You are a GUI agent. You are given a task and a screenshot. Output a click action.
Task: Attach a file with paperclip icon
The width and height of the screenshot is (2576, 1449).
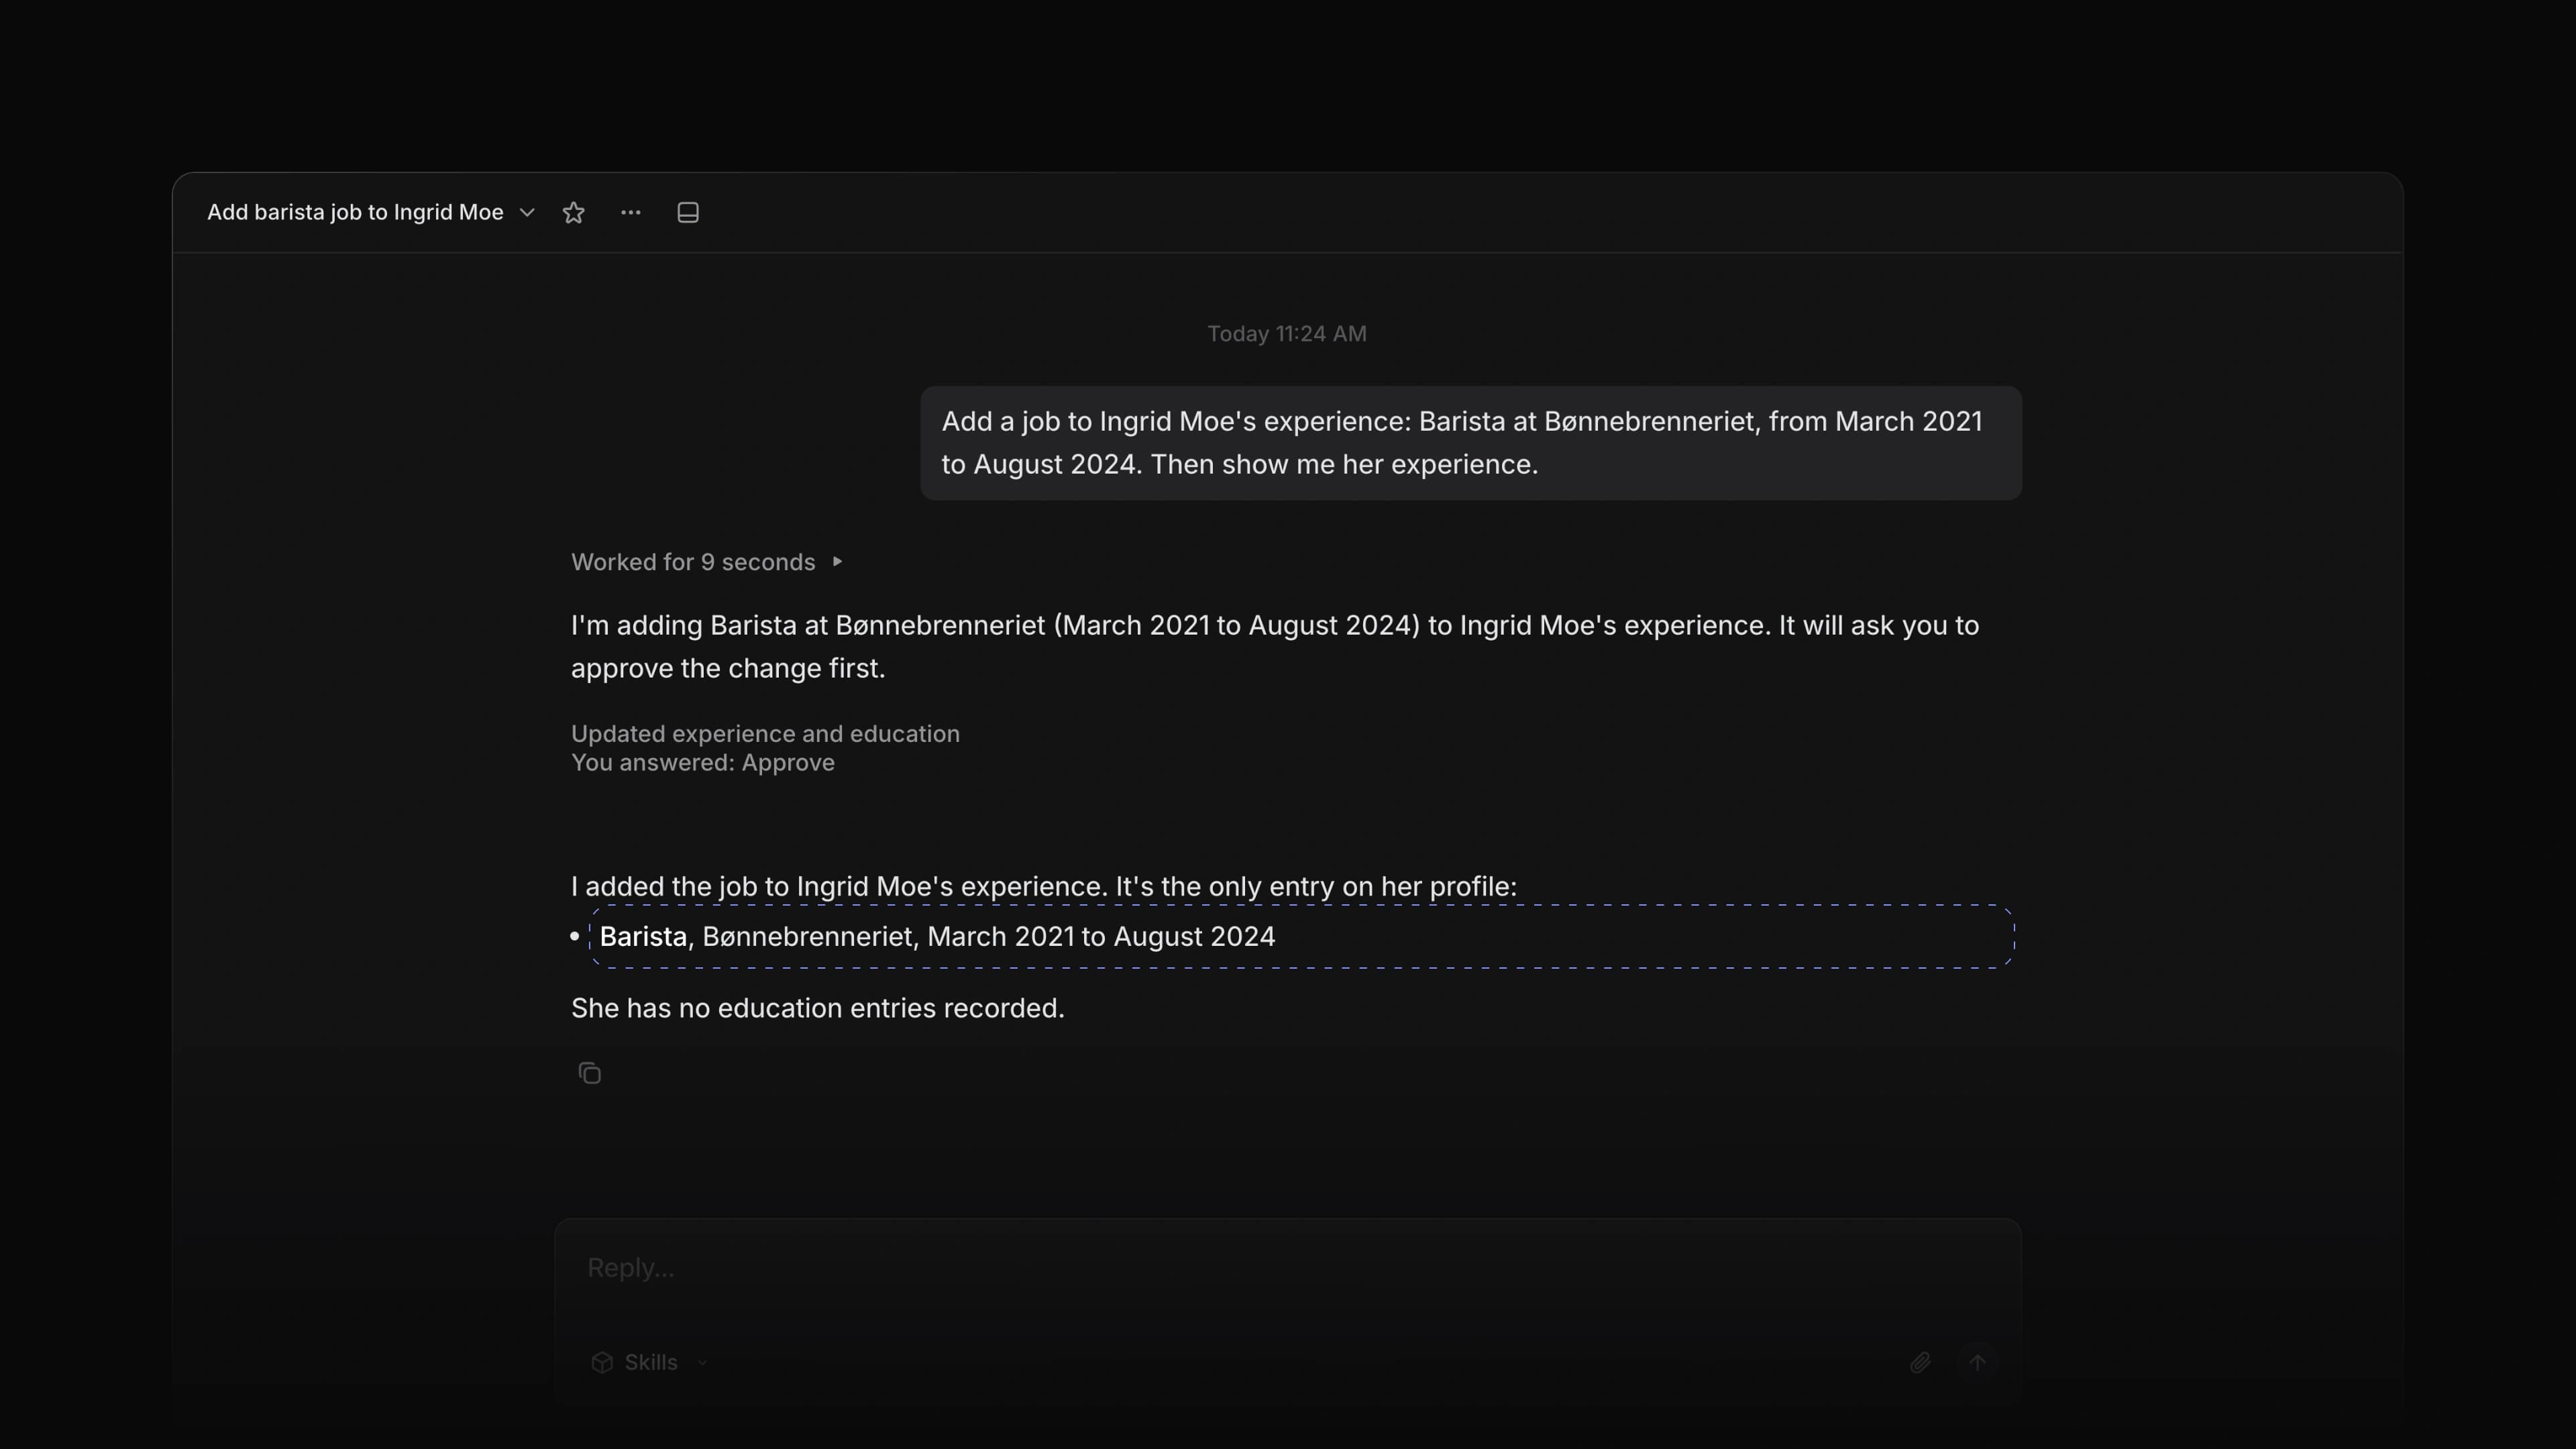(1920, 1362)
